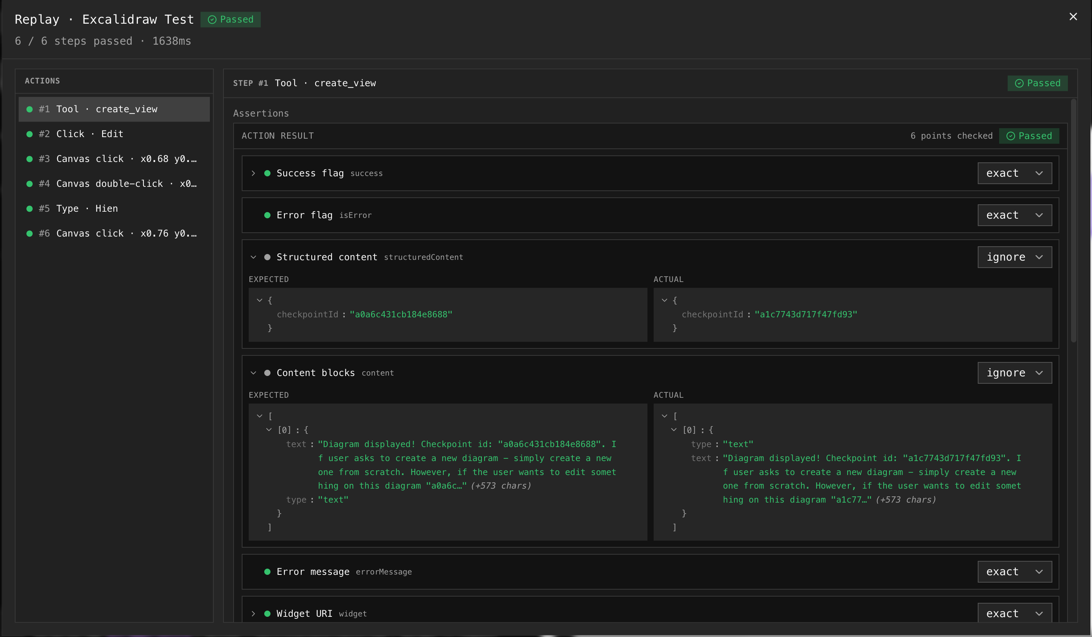Select action #1 Tool create_view

point(114,109)
